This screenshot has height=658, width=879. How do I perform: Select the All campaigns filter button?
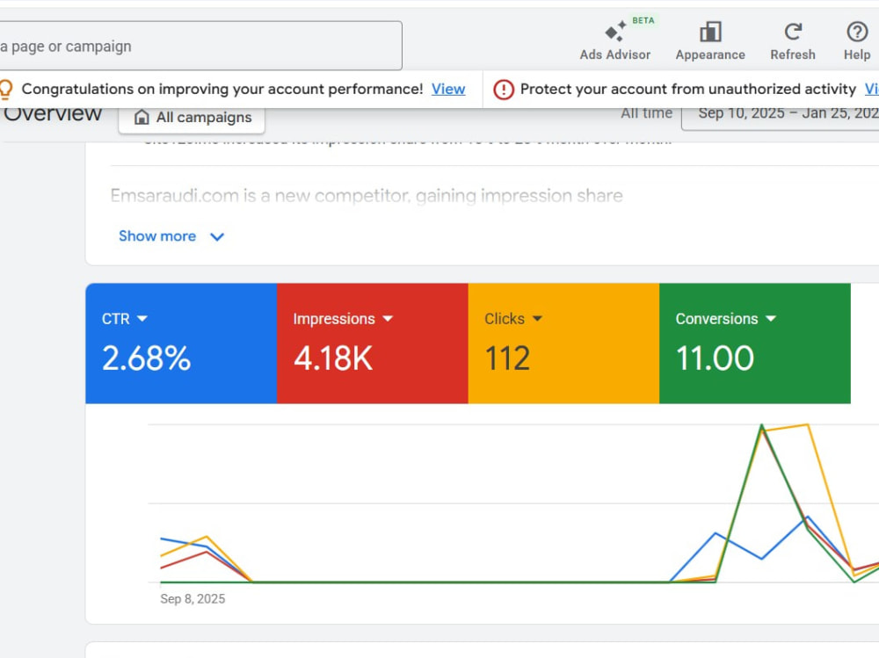192,117
